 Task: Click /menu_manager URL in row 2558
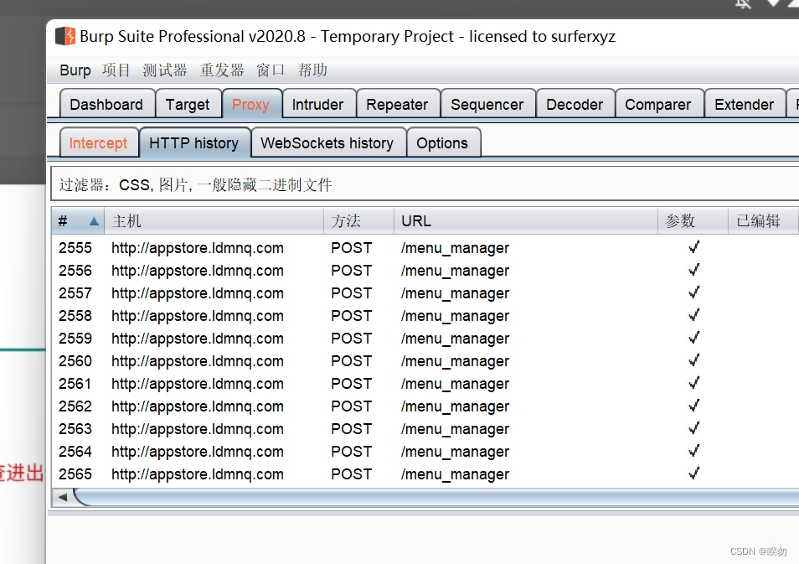(x=455, y=316)
